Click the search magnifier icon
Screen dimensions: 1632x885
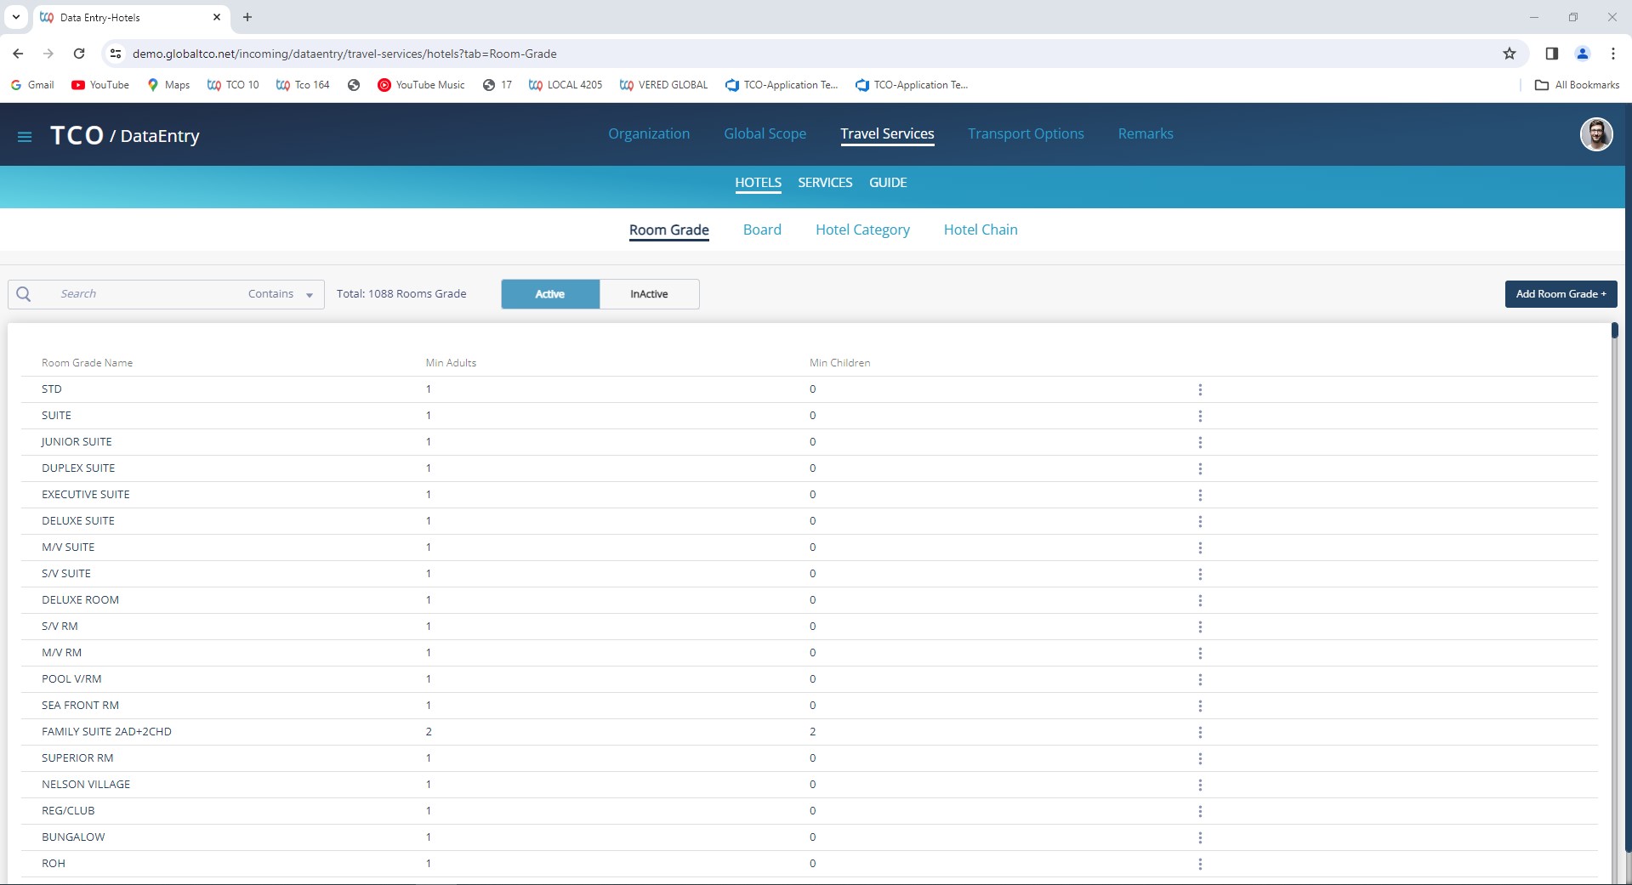tap(24, 294)
